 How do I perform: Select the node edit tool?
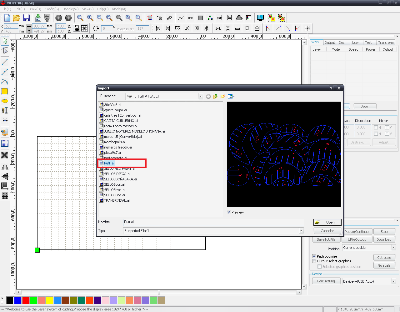pyautogui.click(x=5, y=51)
